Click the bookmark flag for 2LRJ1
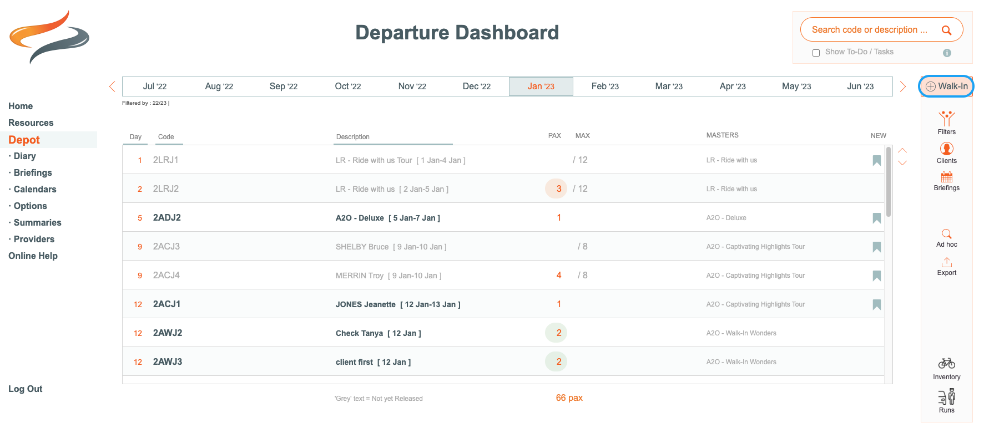 876,160
